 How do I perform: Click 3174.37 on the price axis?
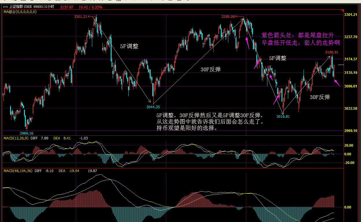click(x=351, y=59)
